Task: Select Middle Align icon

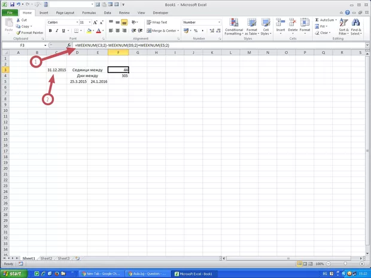Action: [118, 22]
